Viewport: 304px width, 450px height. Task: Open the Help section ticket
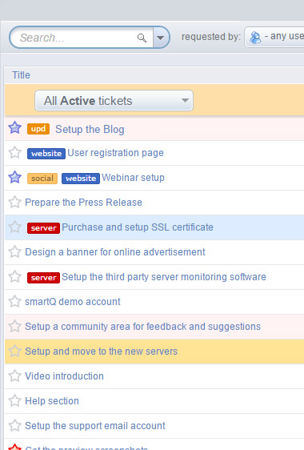point(52,401)
